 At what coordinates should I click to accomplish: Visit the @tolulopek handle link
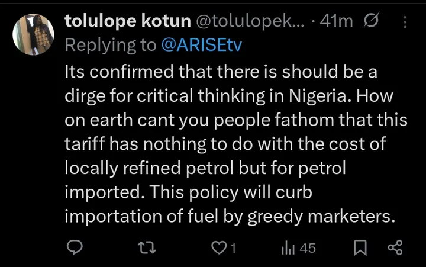(248, 22)
